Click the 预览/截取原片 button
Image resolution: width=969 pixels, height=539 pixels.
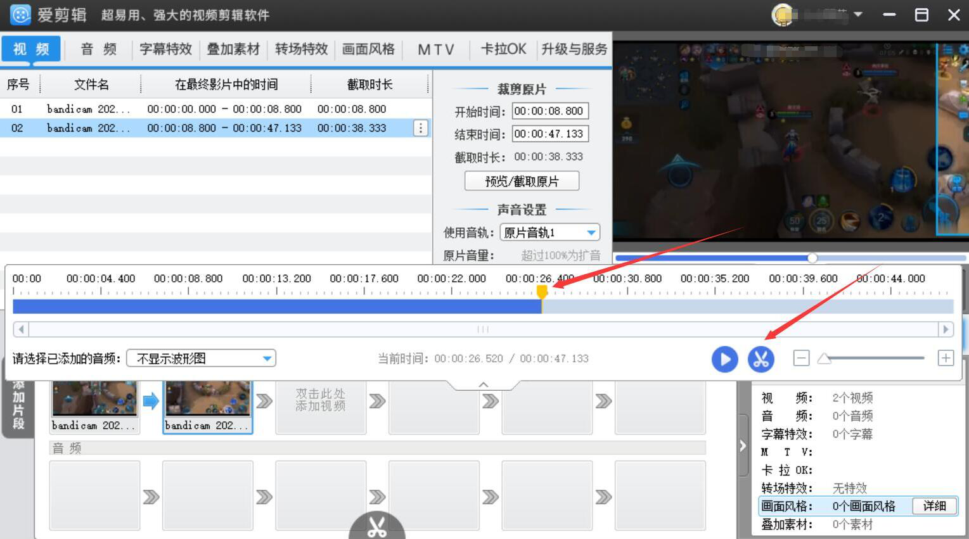click(x=522, y=182)
